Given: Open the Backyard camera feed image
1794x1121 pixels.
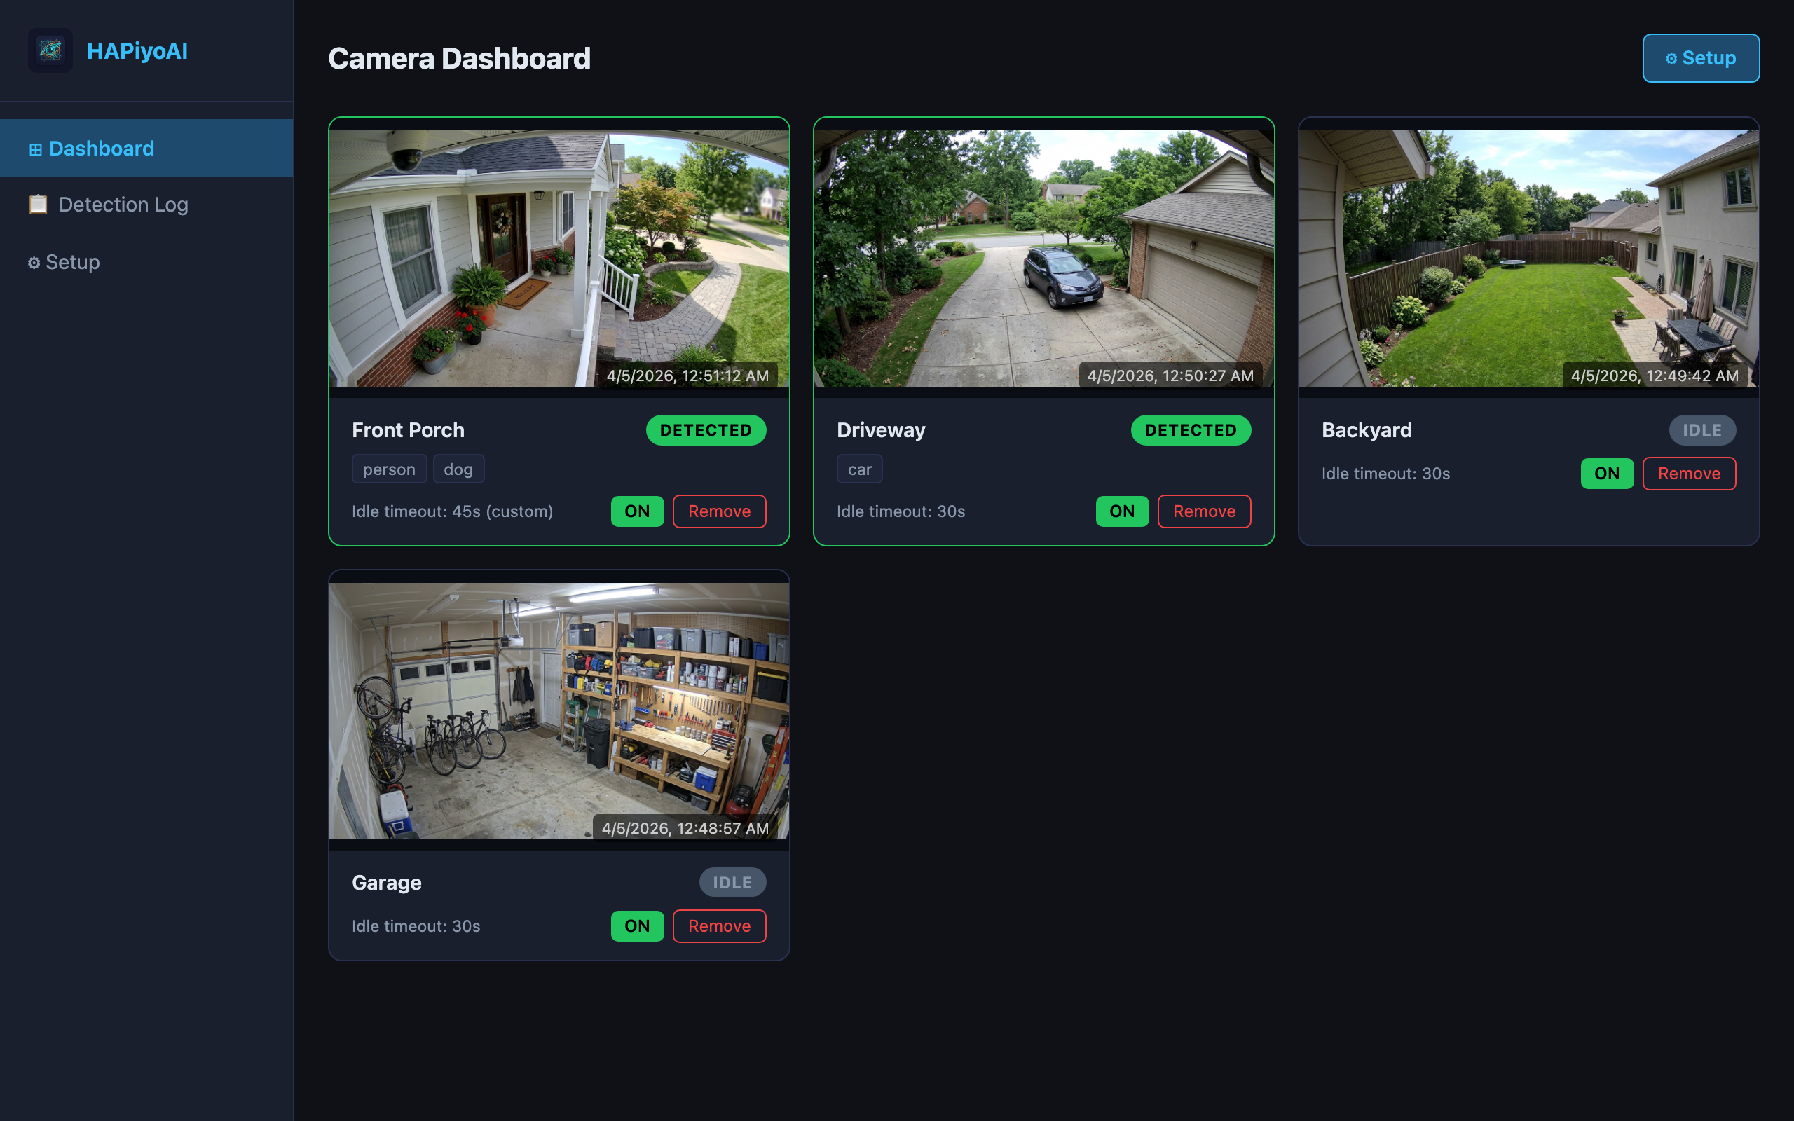Looking at the screenshot, I should coord(1528,256).
